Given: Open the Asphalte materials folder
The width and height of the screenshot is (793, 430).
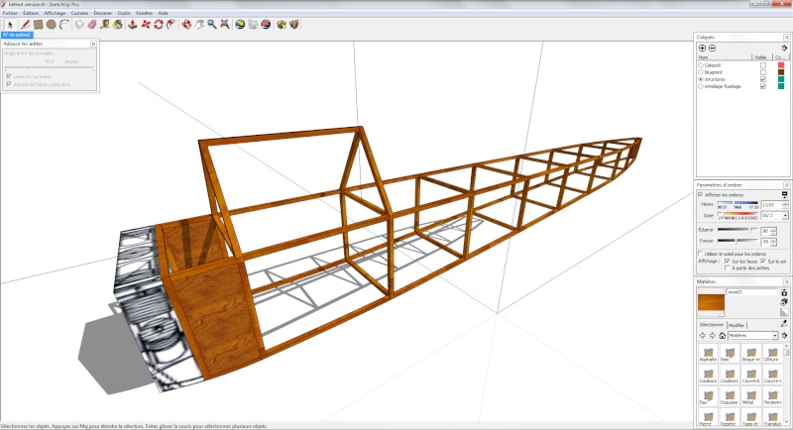Looking at the screenshot, I should click(x=708, y=354).
